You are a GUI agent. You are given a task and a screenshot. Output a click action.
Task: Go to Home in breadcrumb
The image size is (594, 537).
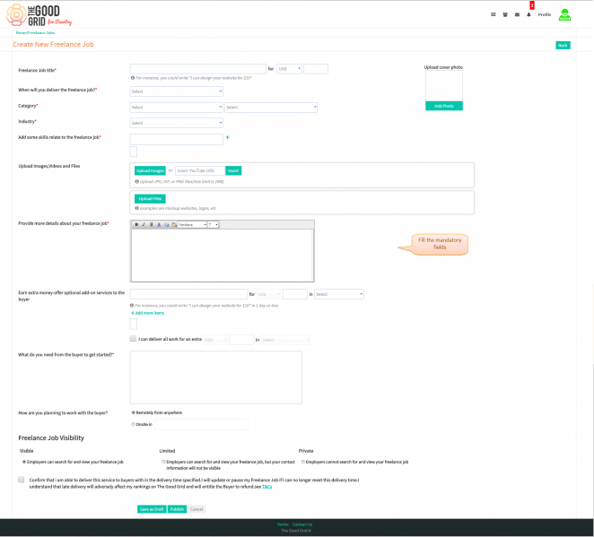(x=21, y=33)
